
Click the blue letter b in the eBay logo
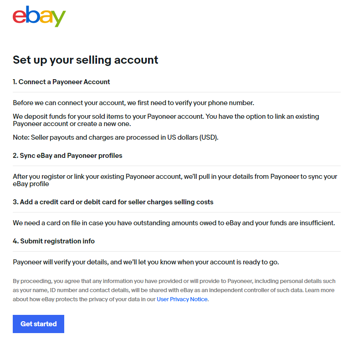tap(33, 15)
